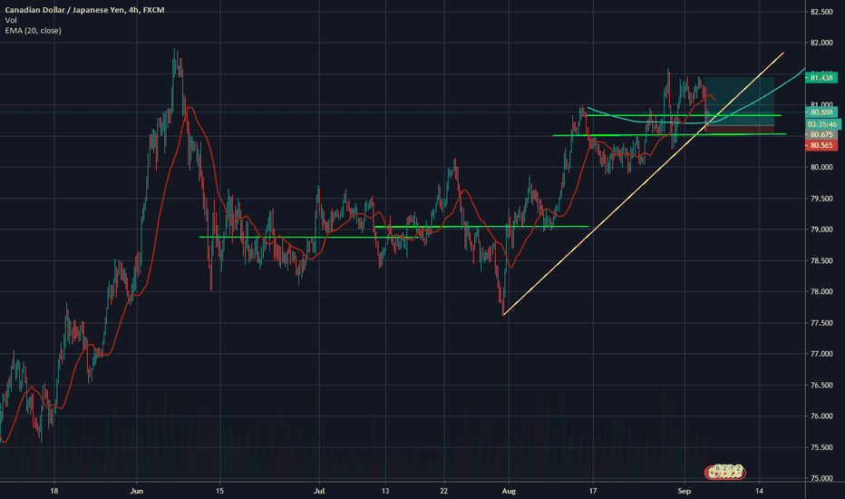Screen dimensions: 845x499
Task: Click the 18 date label on time axis
Action: pos(53,491)
